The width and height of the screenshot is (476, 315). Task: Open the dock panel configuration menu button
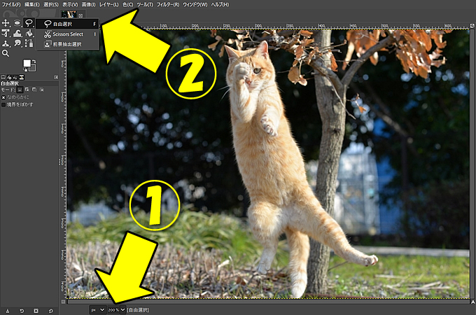[56, 78]
